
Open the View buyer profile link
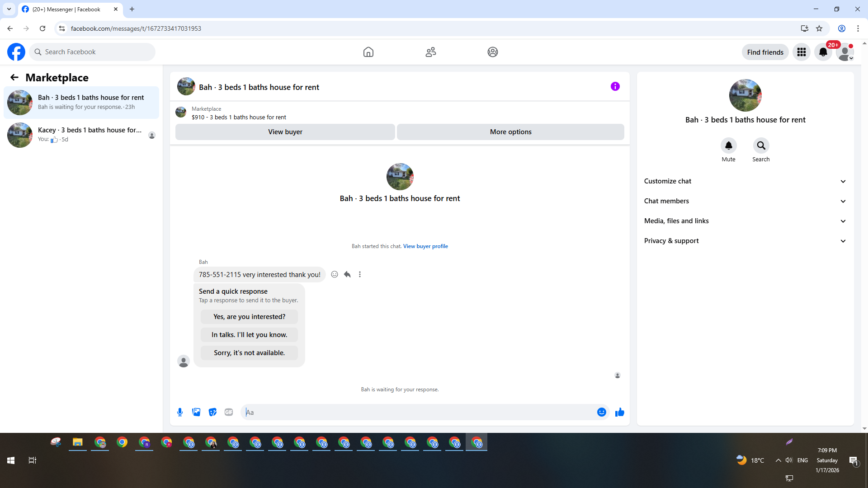pyautogui.click(x=425, y=246)
